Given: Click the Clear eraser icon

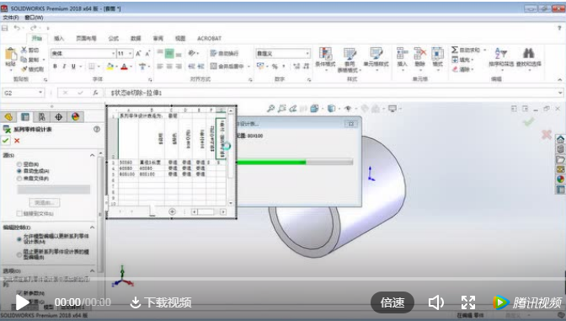Looking at the screenshot, I should 455,69.
